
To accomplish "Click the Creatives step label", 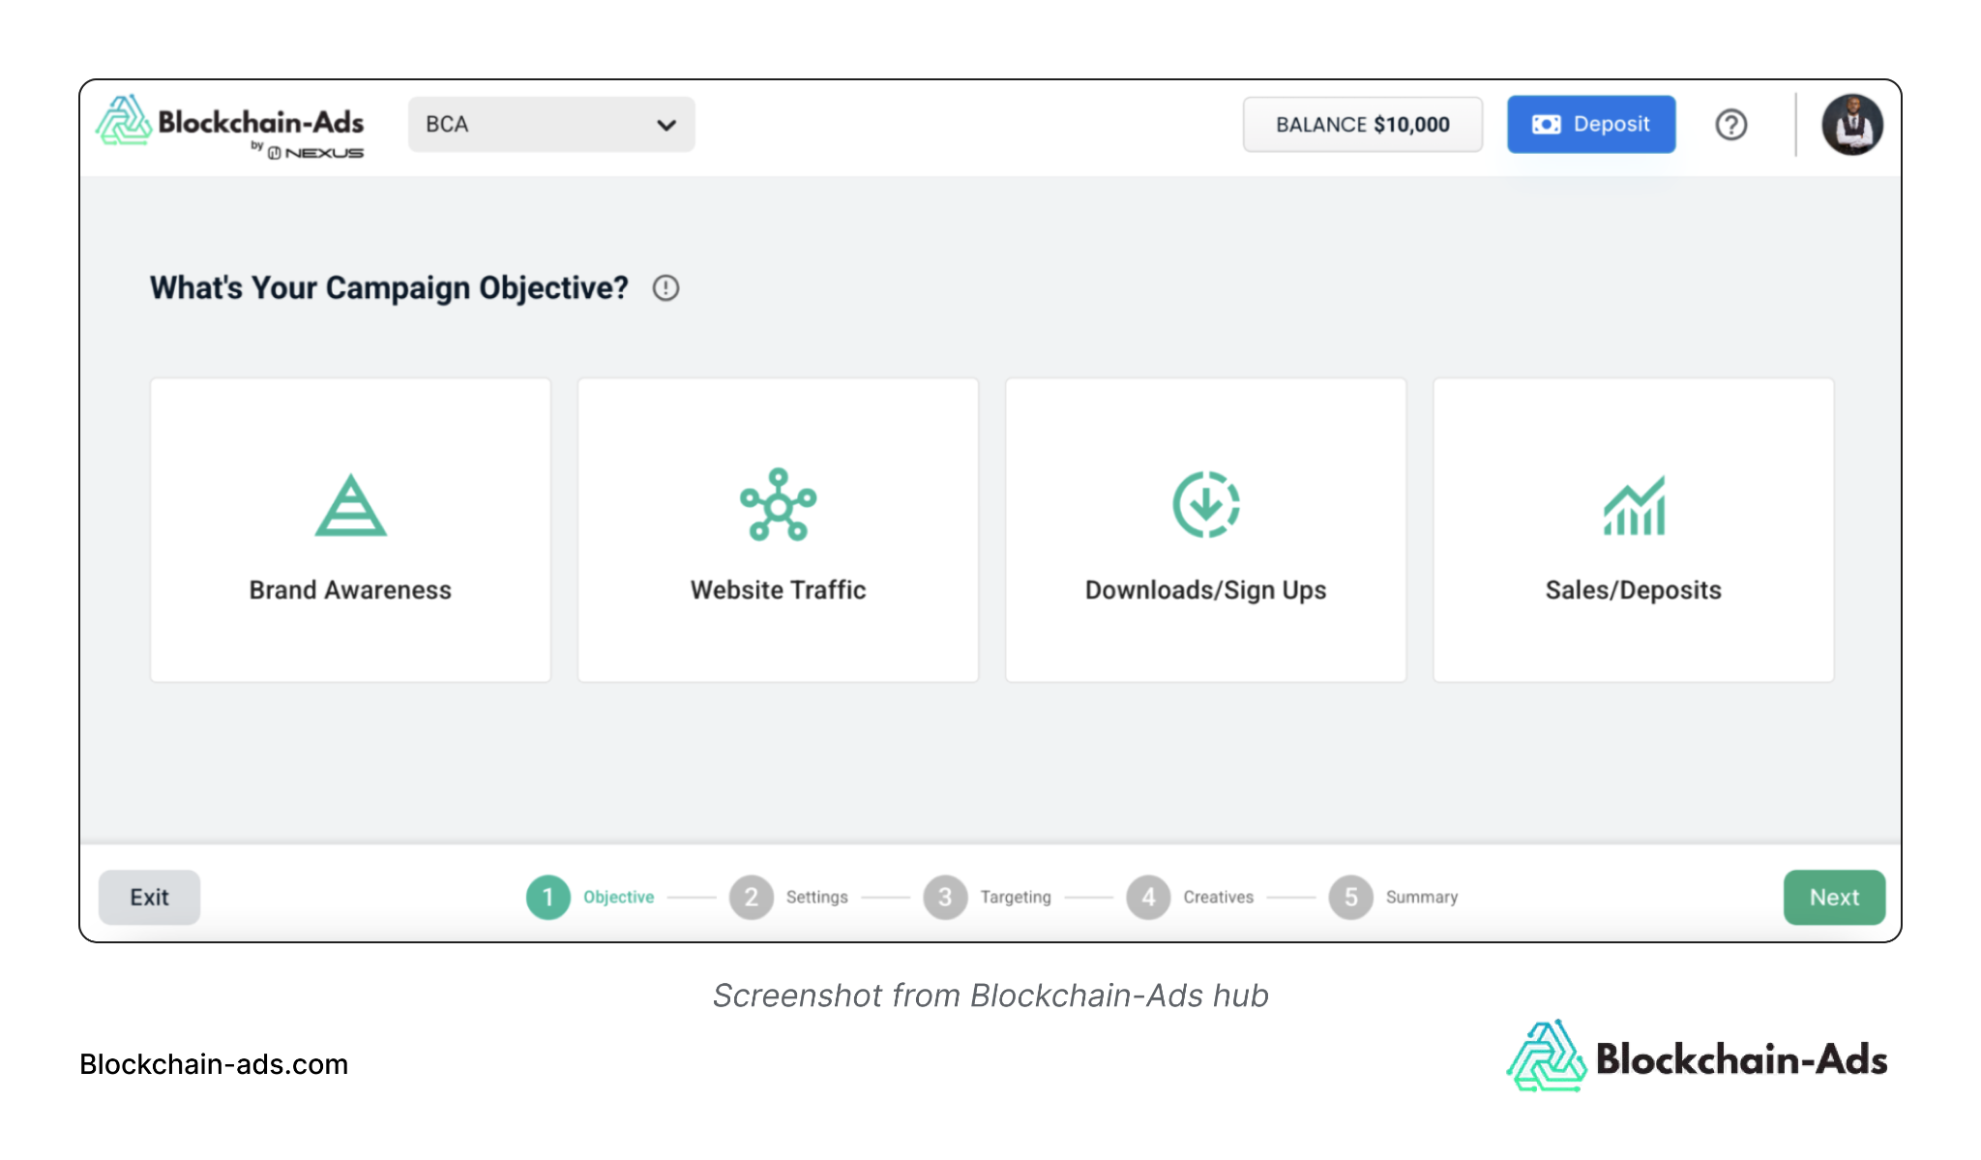I will tap(1219, 897).
